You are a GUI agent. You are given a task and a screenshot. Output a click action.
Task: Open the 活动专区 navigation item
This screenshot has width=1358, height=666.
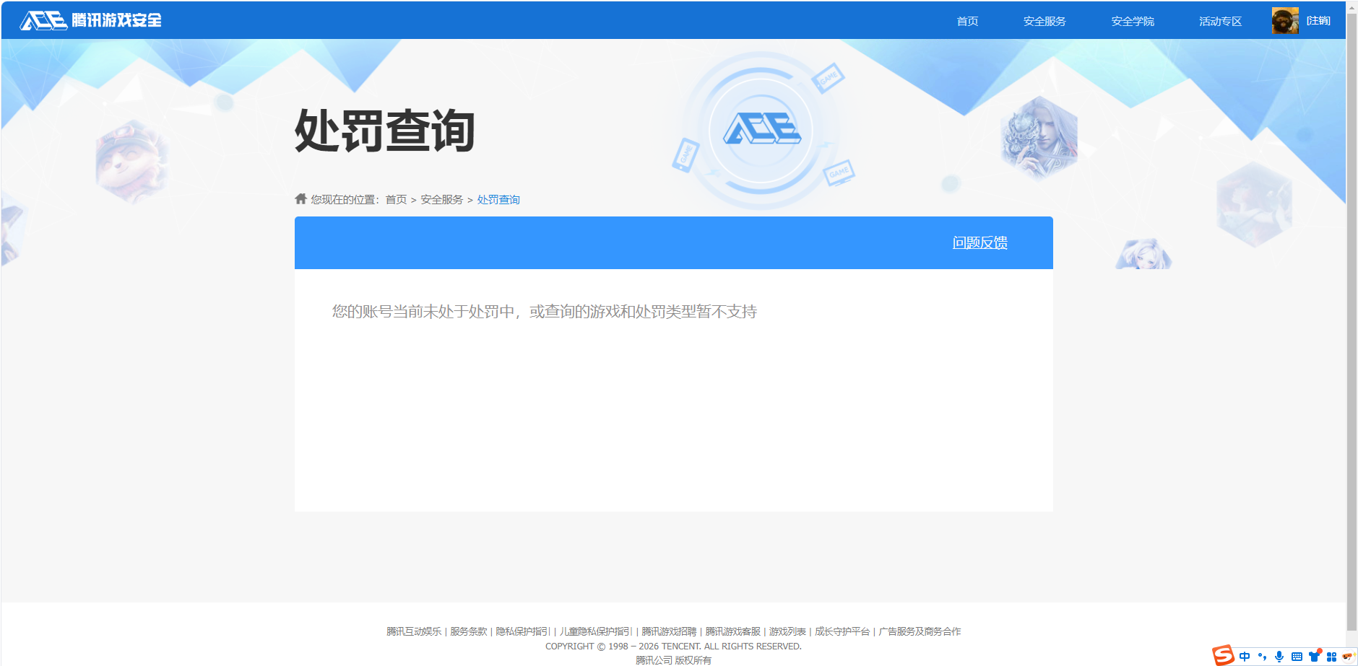point(1219,21)
